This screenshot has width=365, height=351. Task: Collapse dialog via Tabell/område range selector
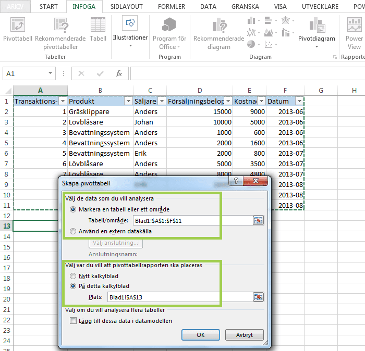[x=258, y=220]
